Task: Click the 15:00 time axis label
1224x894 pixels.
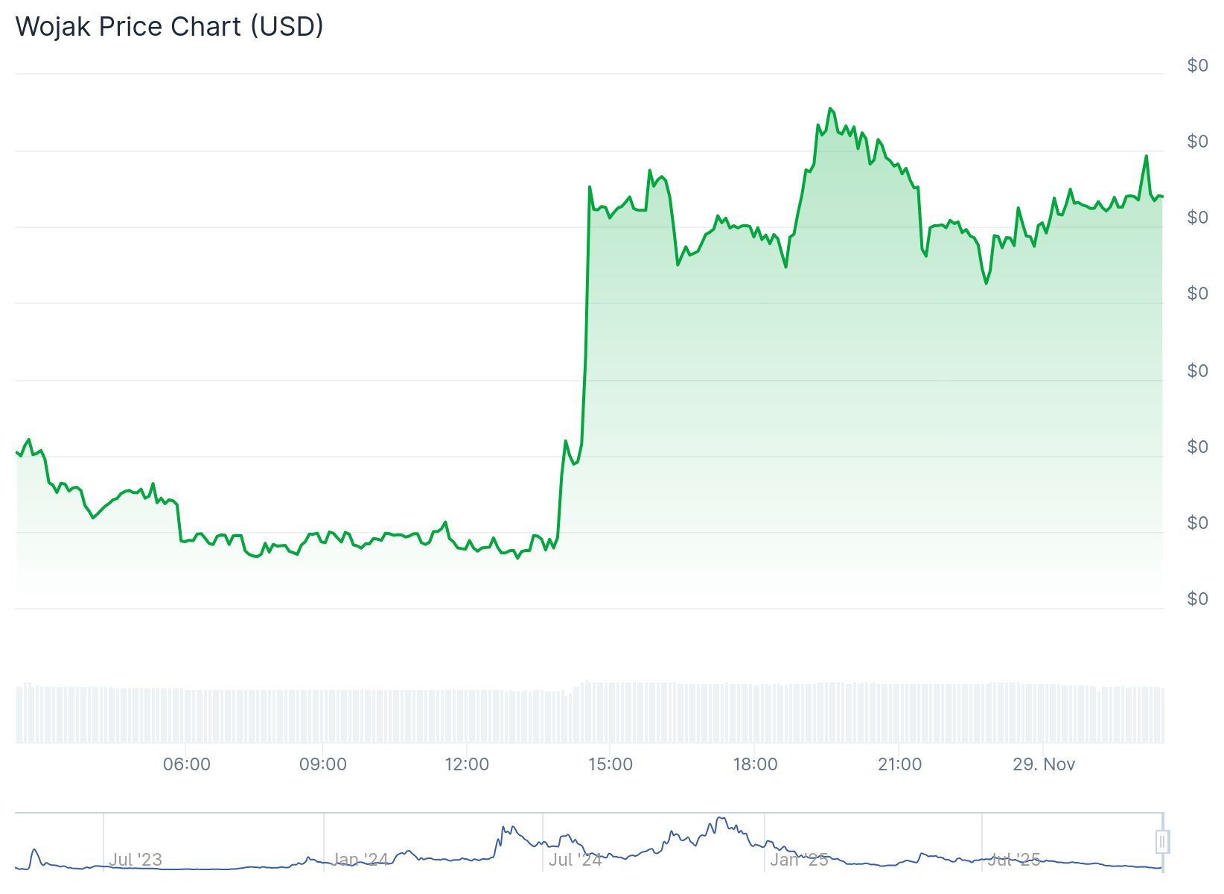Action: (611, 764)
